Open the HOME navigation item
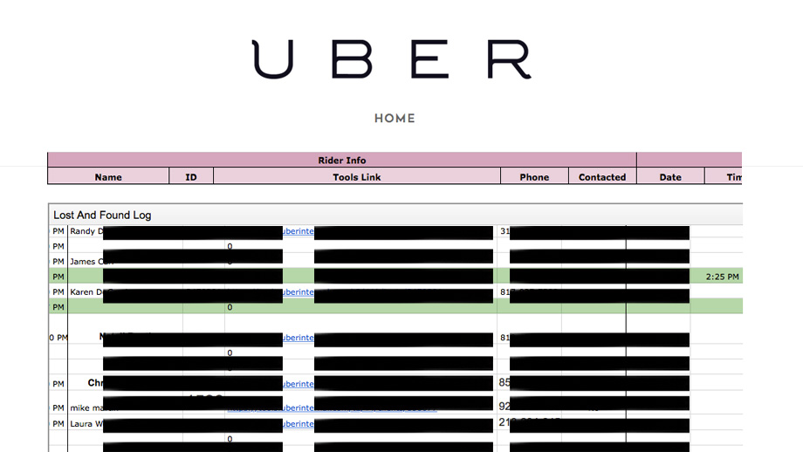803x452 pixels. pyautogui.click(x=395, y=119)
